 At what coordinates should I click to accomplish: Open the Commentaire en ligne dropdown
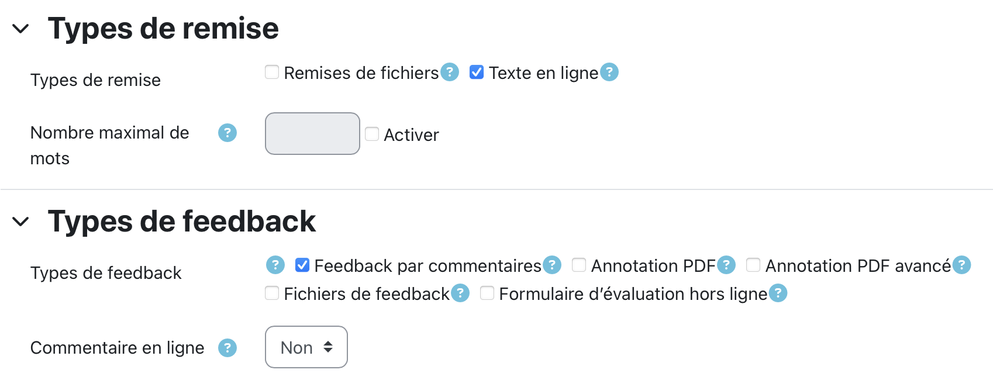click(x=306, y=347)
